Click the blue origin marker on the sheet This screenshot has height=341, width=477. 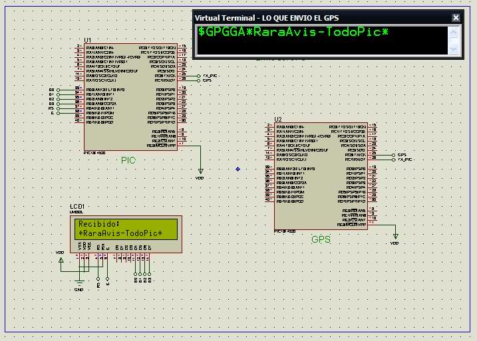(x=238, y=169)
